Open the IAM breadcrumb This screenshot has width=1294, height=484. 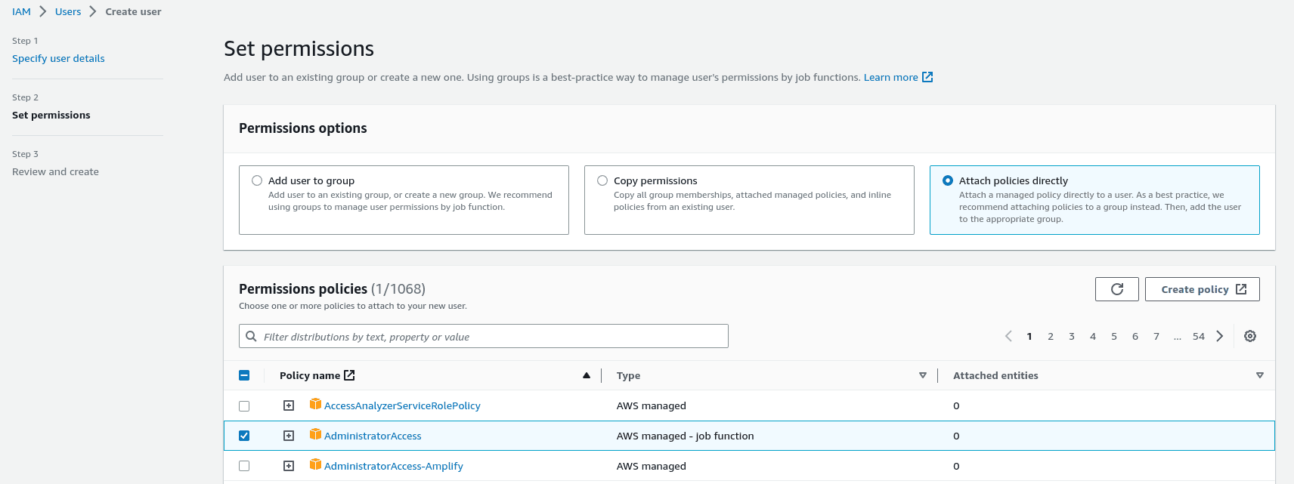coord(21,11)
